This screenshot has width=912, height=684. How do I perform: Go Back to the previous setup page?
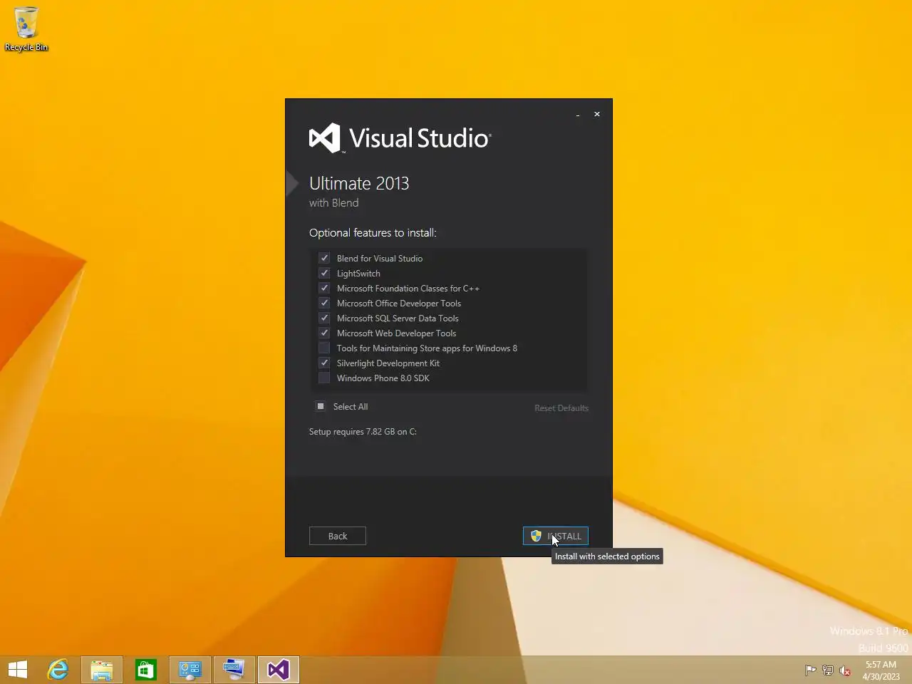coord(338,536)
